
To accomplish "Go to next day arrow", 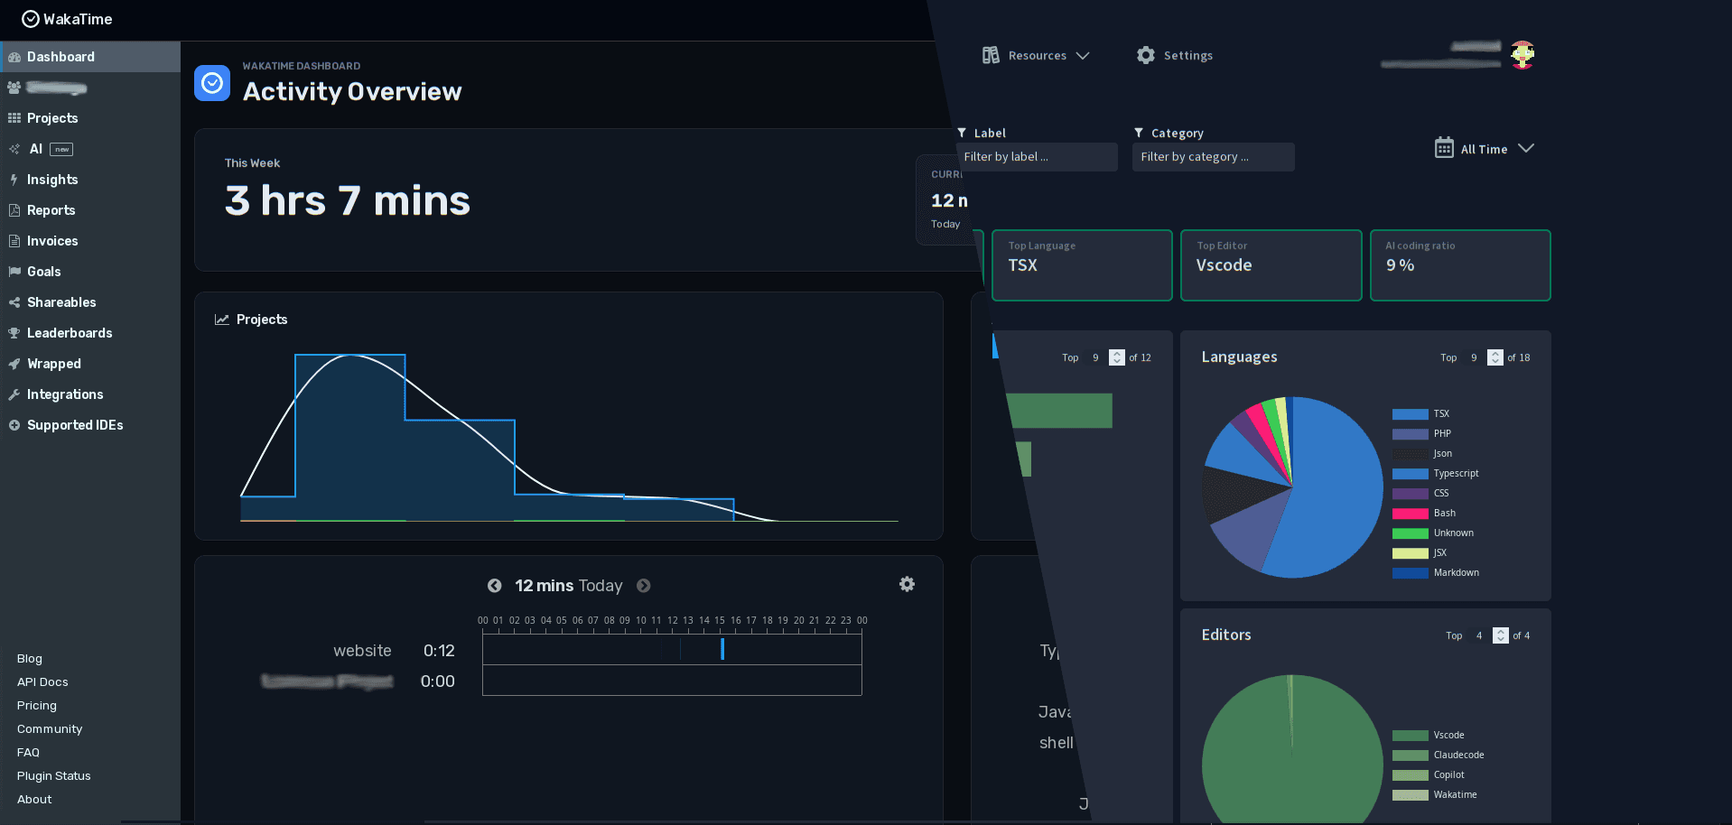I will [644, 586].
